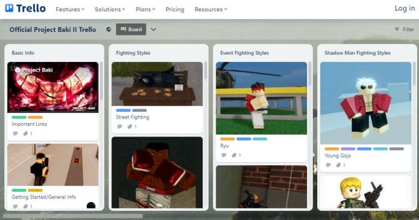The image size is (419, 220).
Task: Click description icon on Young Gojo card
Action: point(328,165)
